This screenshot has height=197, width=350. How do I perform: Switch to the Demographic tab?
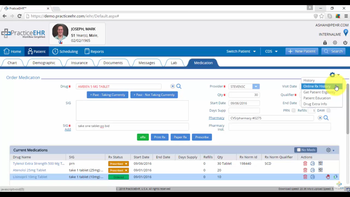(44, 63)
